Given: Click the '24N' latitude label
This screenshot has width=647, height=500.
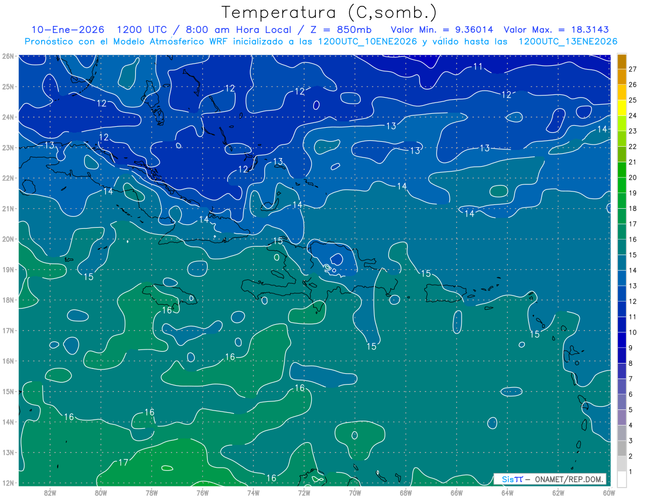Looking at the screenshot, I should pos(8,117).
